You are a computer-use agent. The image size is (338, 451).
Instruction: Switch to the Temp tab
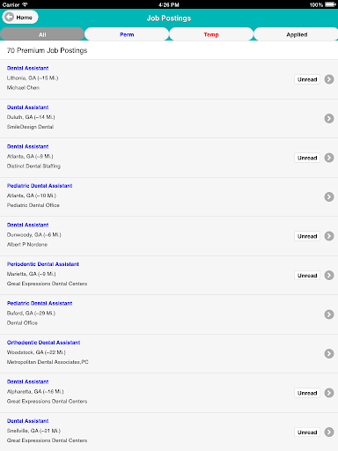211,34
